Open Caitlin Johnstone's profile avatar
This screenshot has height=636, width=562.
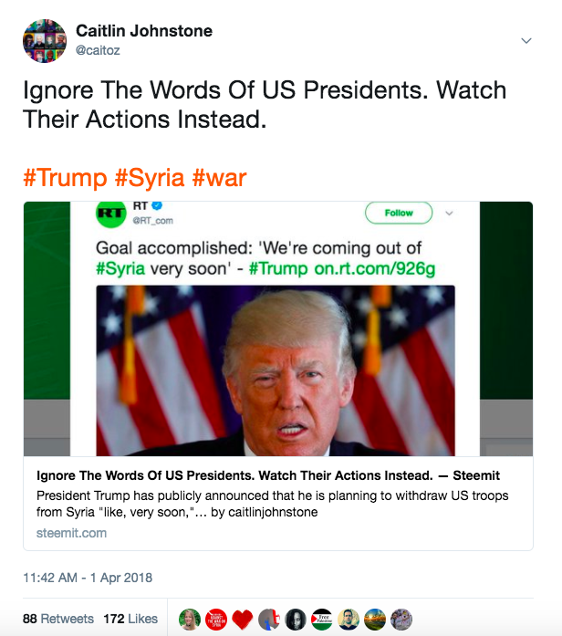tap(44, 41)
